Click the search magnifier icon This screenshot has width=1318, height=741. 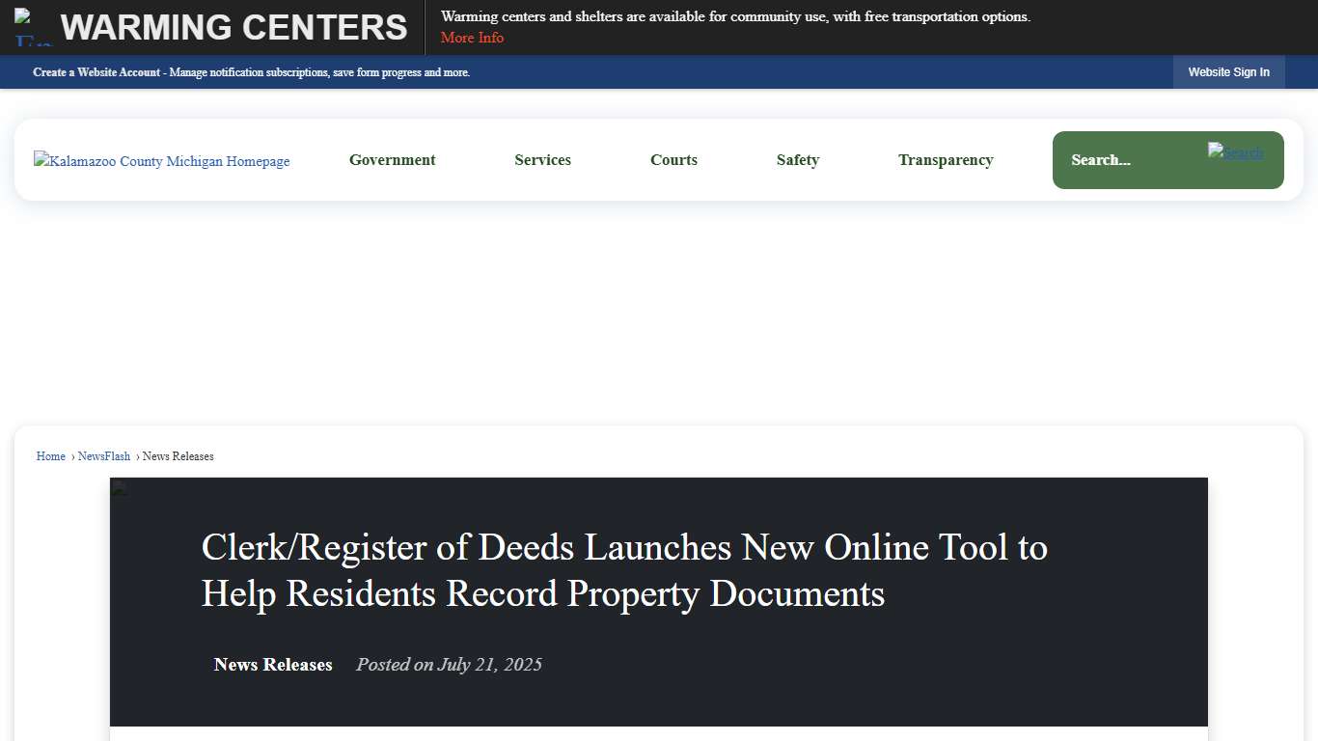[1236, 151]
